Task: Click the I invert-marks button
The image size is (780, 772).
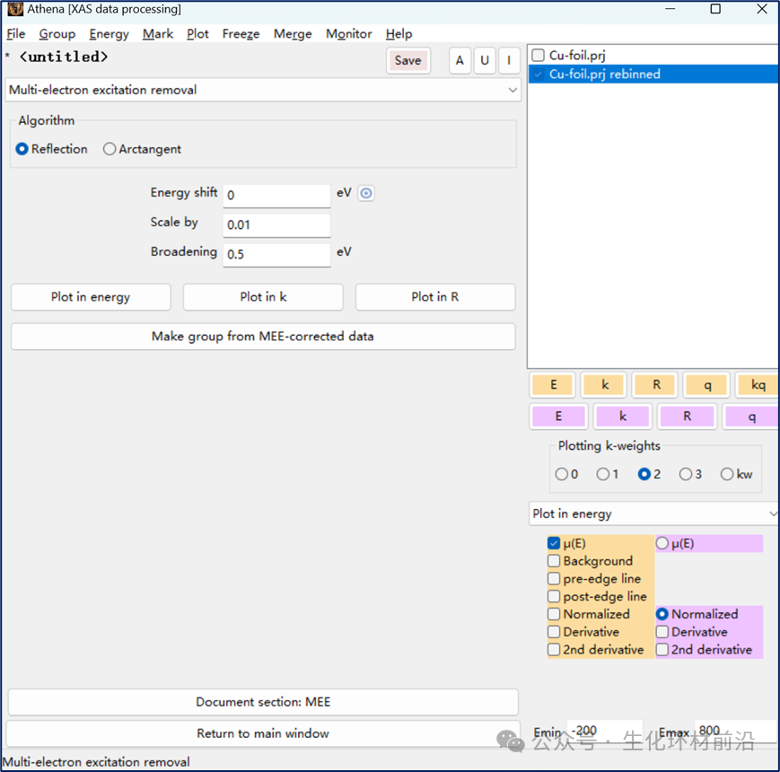Action: pos(509,61)
